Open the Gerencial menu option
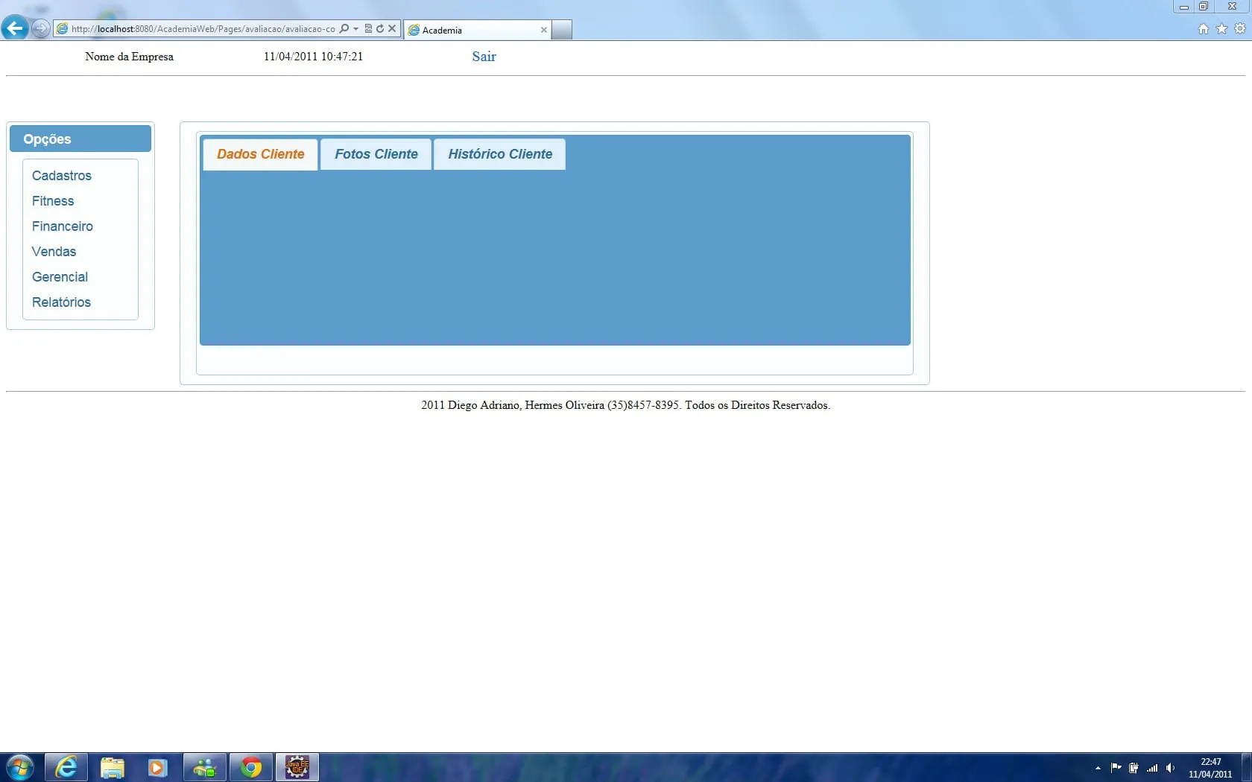 [x=60, y=277]
